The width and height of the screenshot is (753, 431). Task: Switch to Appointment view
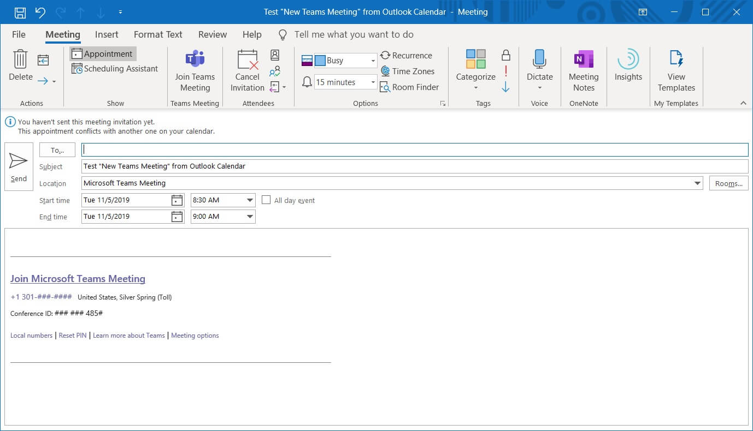point(103,53)
